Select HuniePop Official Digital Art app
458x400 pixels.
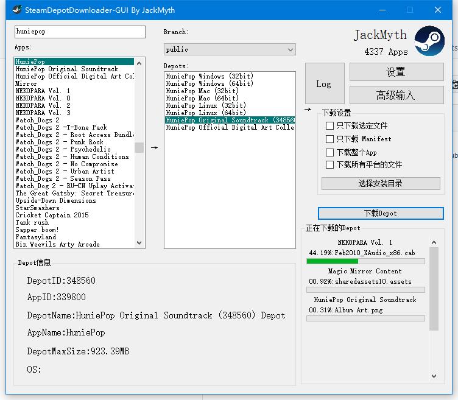click(74, 76)
